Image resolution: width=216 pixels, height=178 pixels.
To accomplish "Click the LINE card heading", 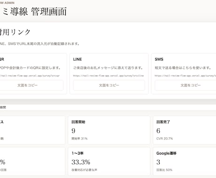I will point(77,59).
